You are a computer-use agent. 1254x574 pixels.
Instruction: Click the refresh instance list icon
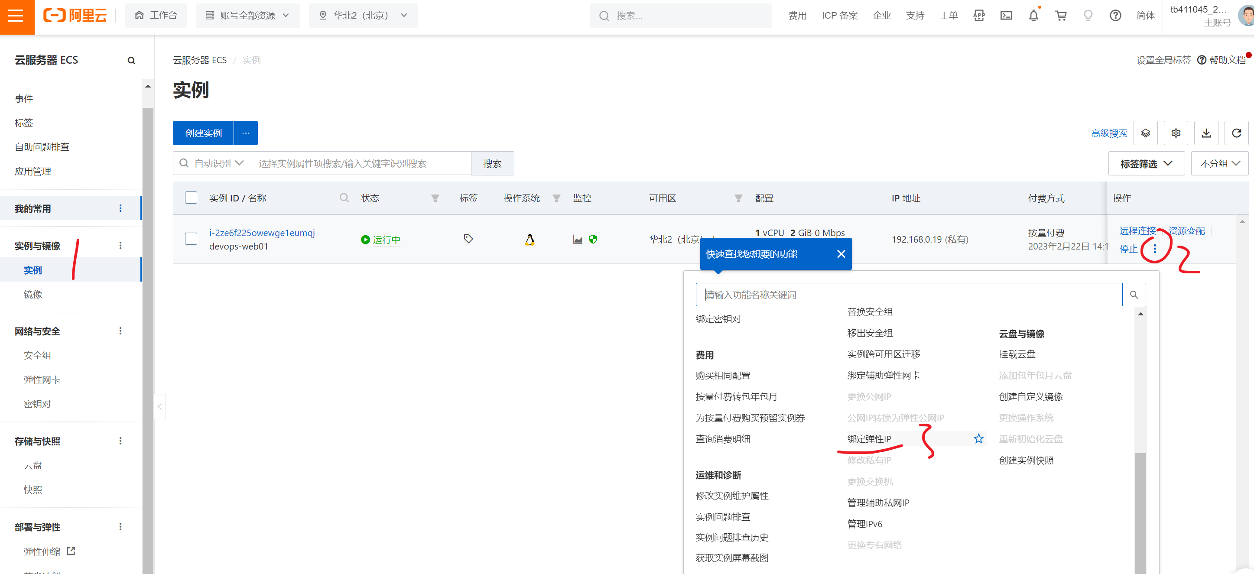click(x=1236, y=133)
